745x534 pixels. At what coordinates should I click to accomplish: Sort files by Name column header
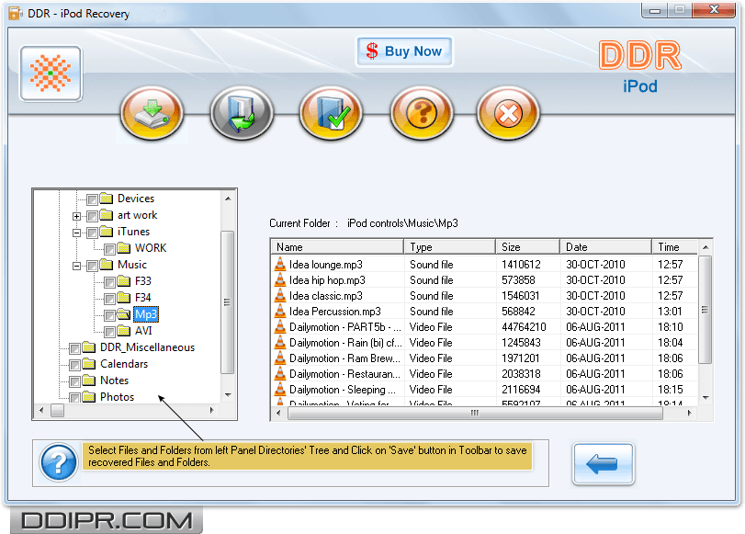coord(337,247)
